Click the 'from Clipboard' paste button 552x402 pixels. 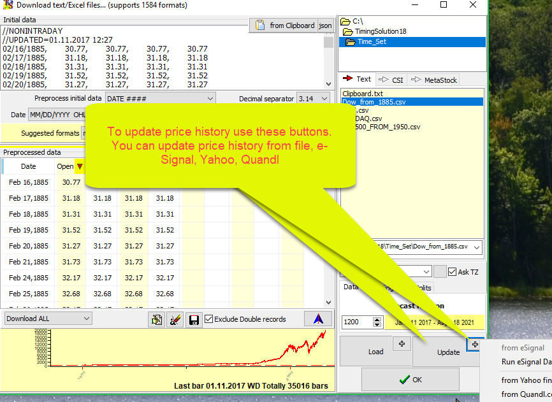pos(285,25)
